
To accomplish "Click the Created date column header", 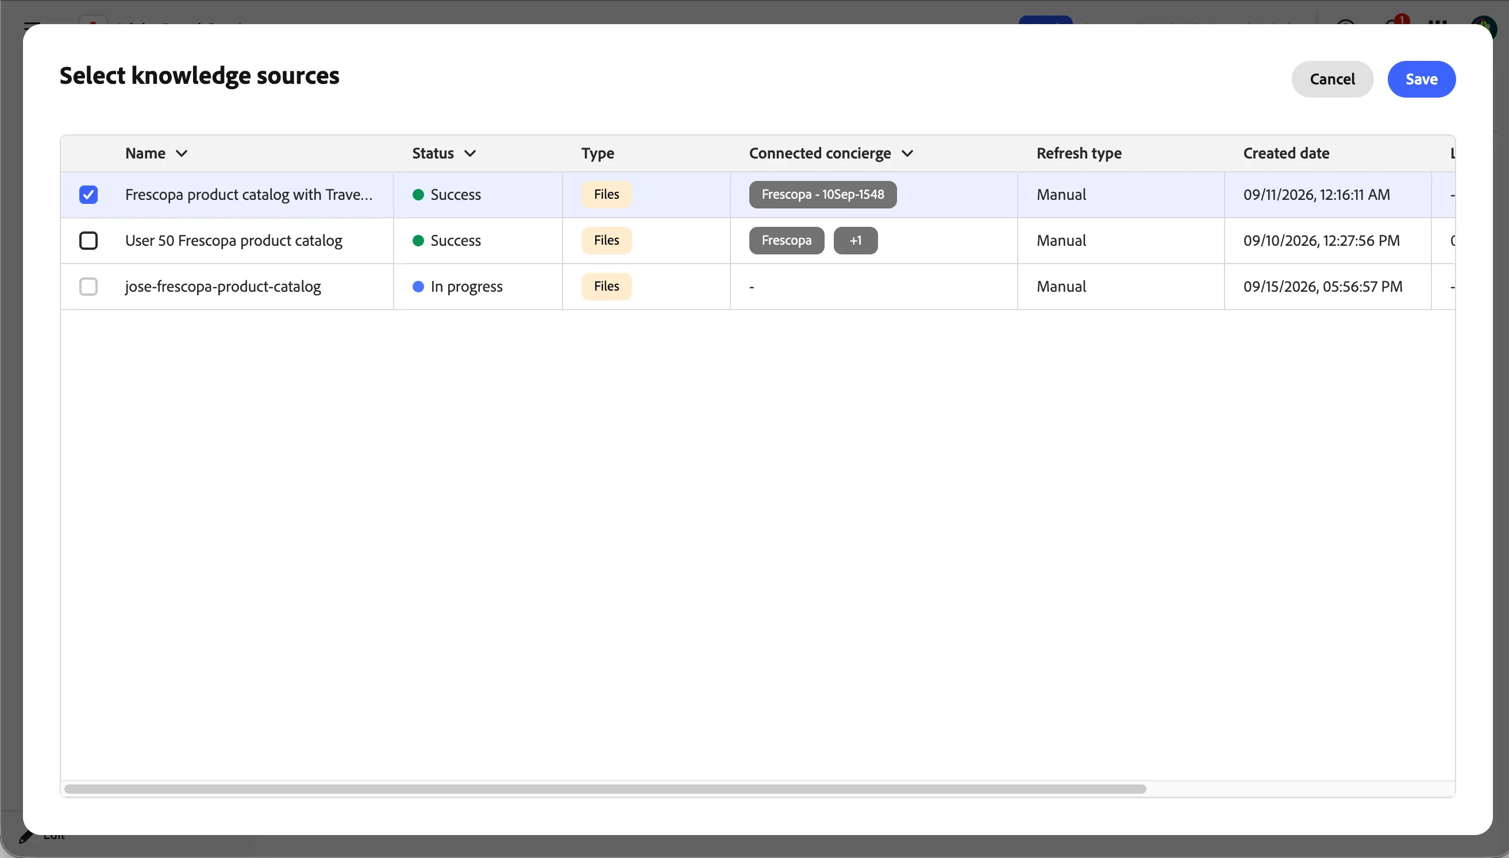I will (x=1286, y=153).
